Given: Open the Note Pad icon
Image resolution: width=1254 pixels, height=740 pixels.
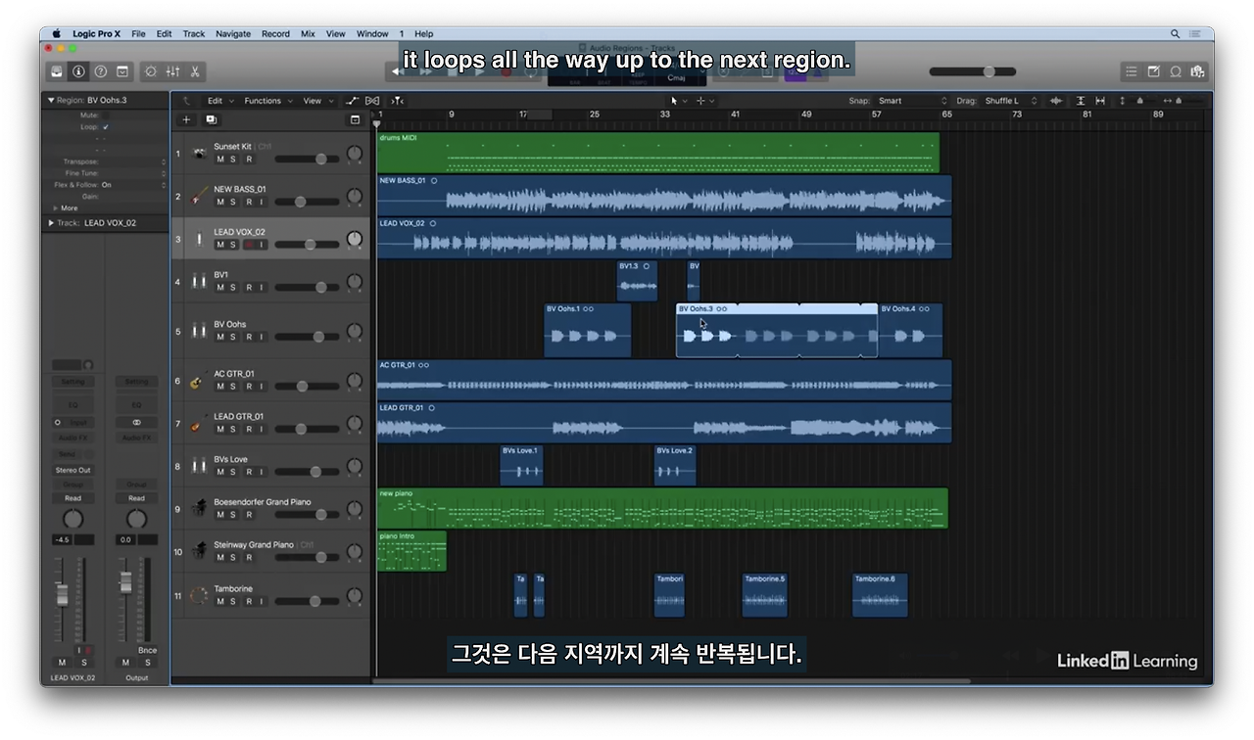Looking at the screenshot, I should coord(1153,71).
